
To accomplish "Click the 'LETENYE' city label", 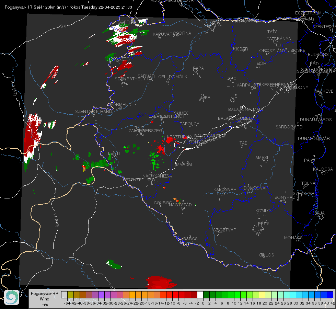I will (x=132, y=180).
